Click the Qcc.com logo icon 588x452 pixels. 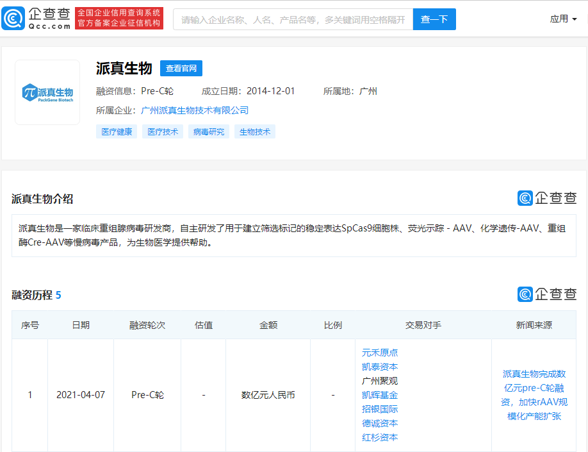pyautogui.click(x=13, y=18)
